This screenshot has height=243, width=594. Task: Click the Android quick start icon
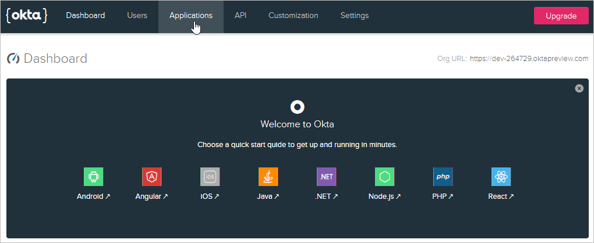coord(94,177)
